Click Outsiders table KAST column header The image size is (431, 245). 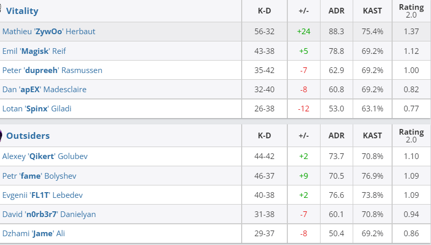[372, 136]
